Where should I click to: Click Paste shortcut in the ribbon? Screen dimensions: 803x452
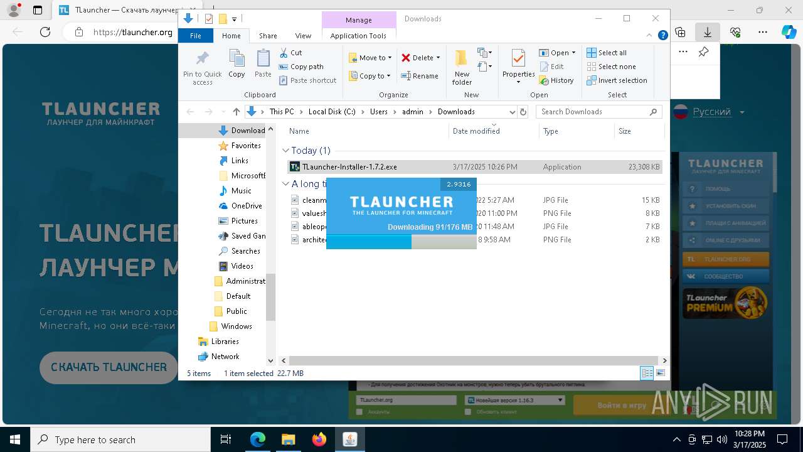tap(307, 80)
